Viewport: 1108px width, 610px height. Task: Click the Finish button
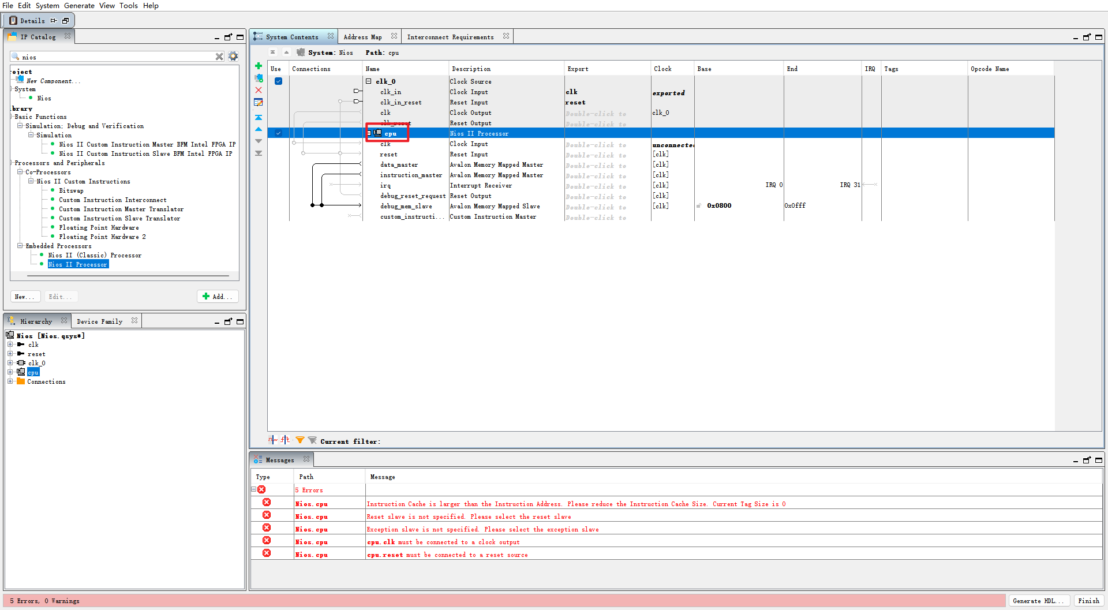pos(1088,601)
